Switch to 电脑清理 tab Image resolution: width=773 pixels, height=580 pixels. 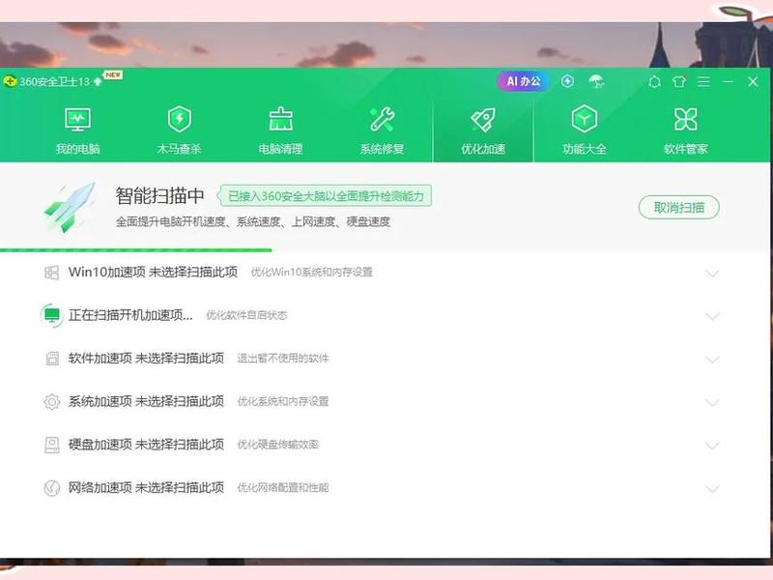coord(280,130)
